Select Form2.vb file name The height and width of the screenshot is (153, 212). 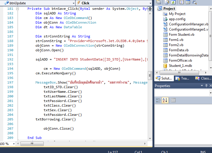[x=176, y=45]
